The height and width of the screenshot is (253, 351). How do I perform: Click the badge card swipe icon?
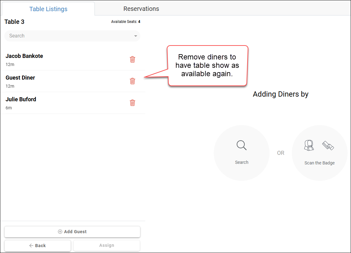328,146
